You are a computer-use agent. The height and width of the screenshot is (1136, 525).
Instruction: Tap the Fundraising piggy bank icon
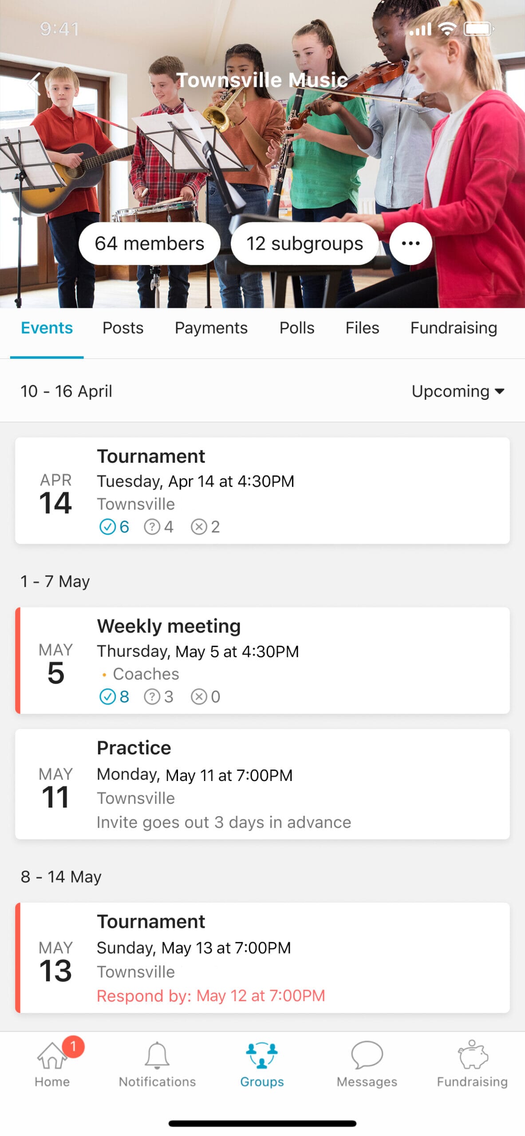tap(472, 1057)
